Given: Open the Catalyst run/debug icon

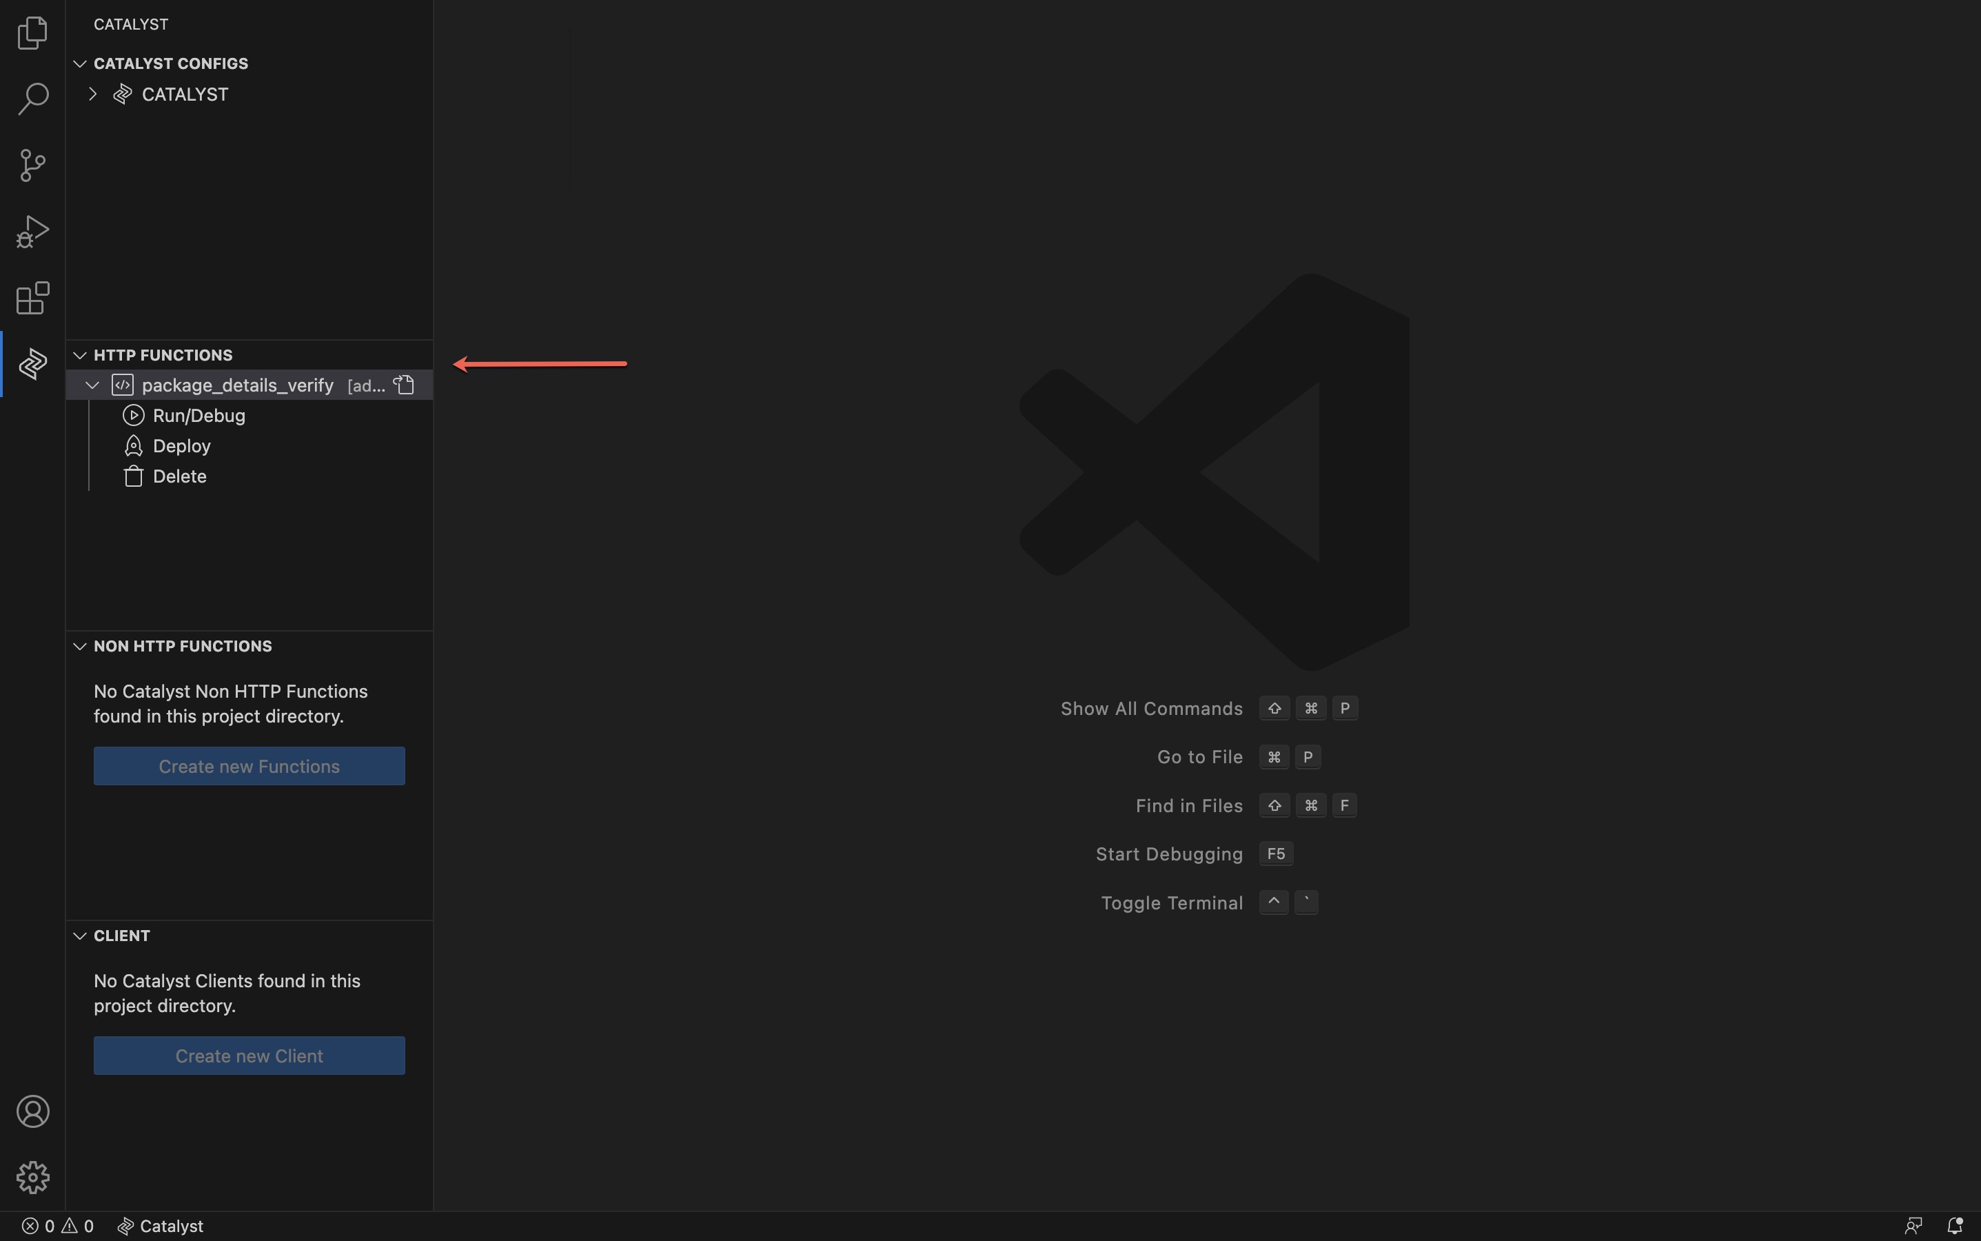Looking at the screenshot, I should 133,416.
